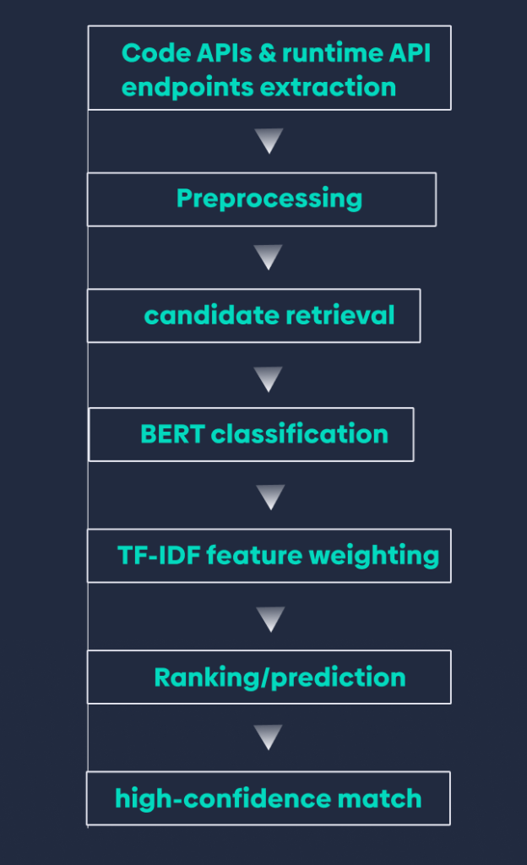Click the arrow pointing to TF-IDF feature weighting
527x865 pixels.
pyautogui.click(x=270, y=497)
